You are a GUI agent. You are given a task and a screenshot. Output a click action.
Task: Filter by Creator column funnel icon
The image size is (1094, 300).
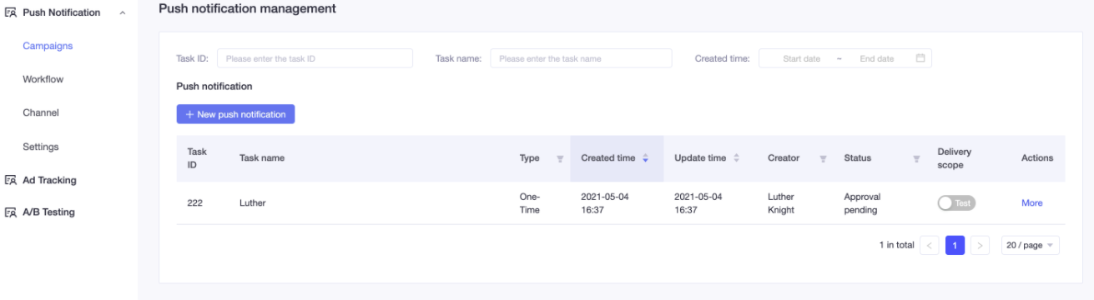tap(823, 158)
